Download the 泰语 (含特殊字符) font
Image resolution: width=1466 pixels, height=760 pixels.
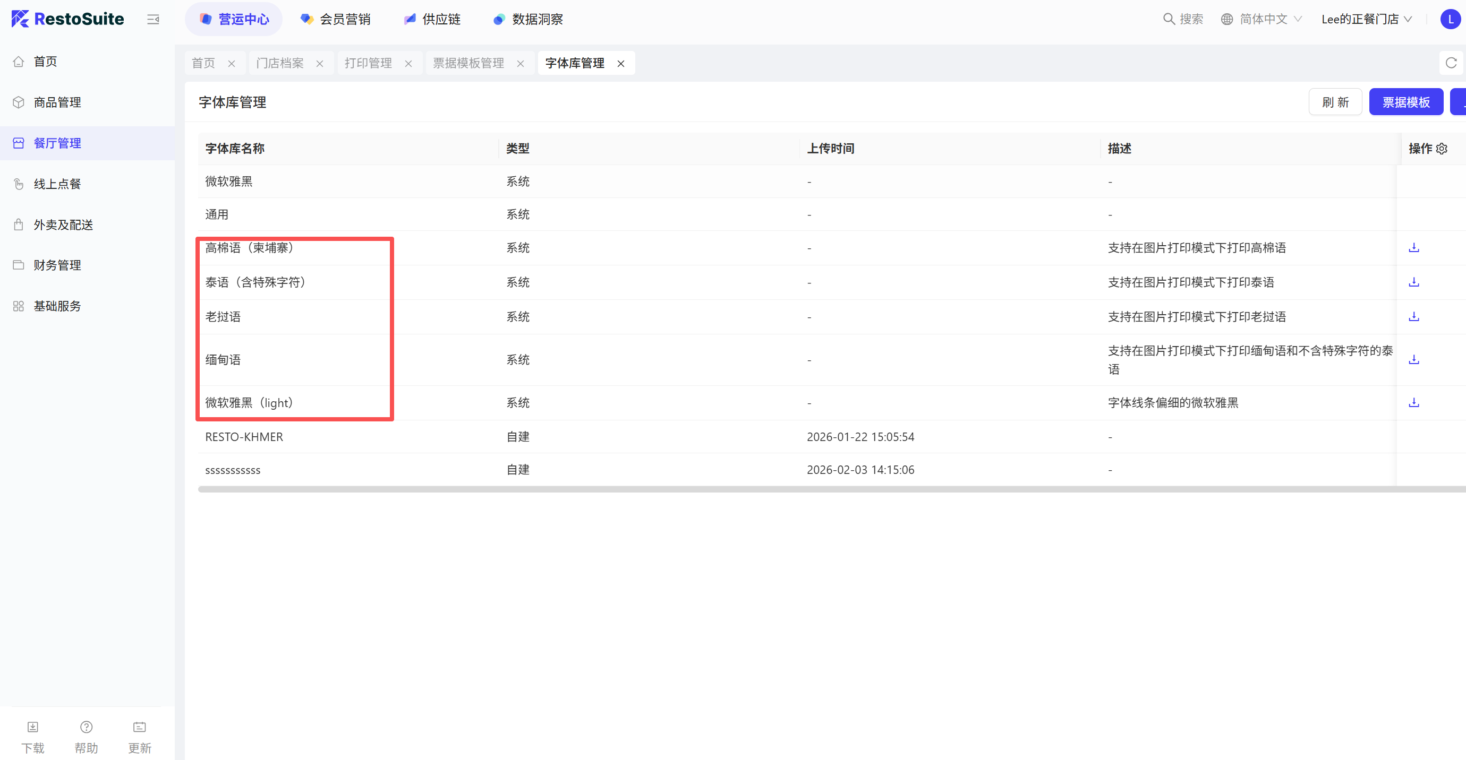pos(1413,282)
